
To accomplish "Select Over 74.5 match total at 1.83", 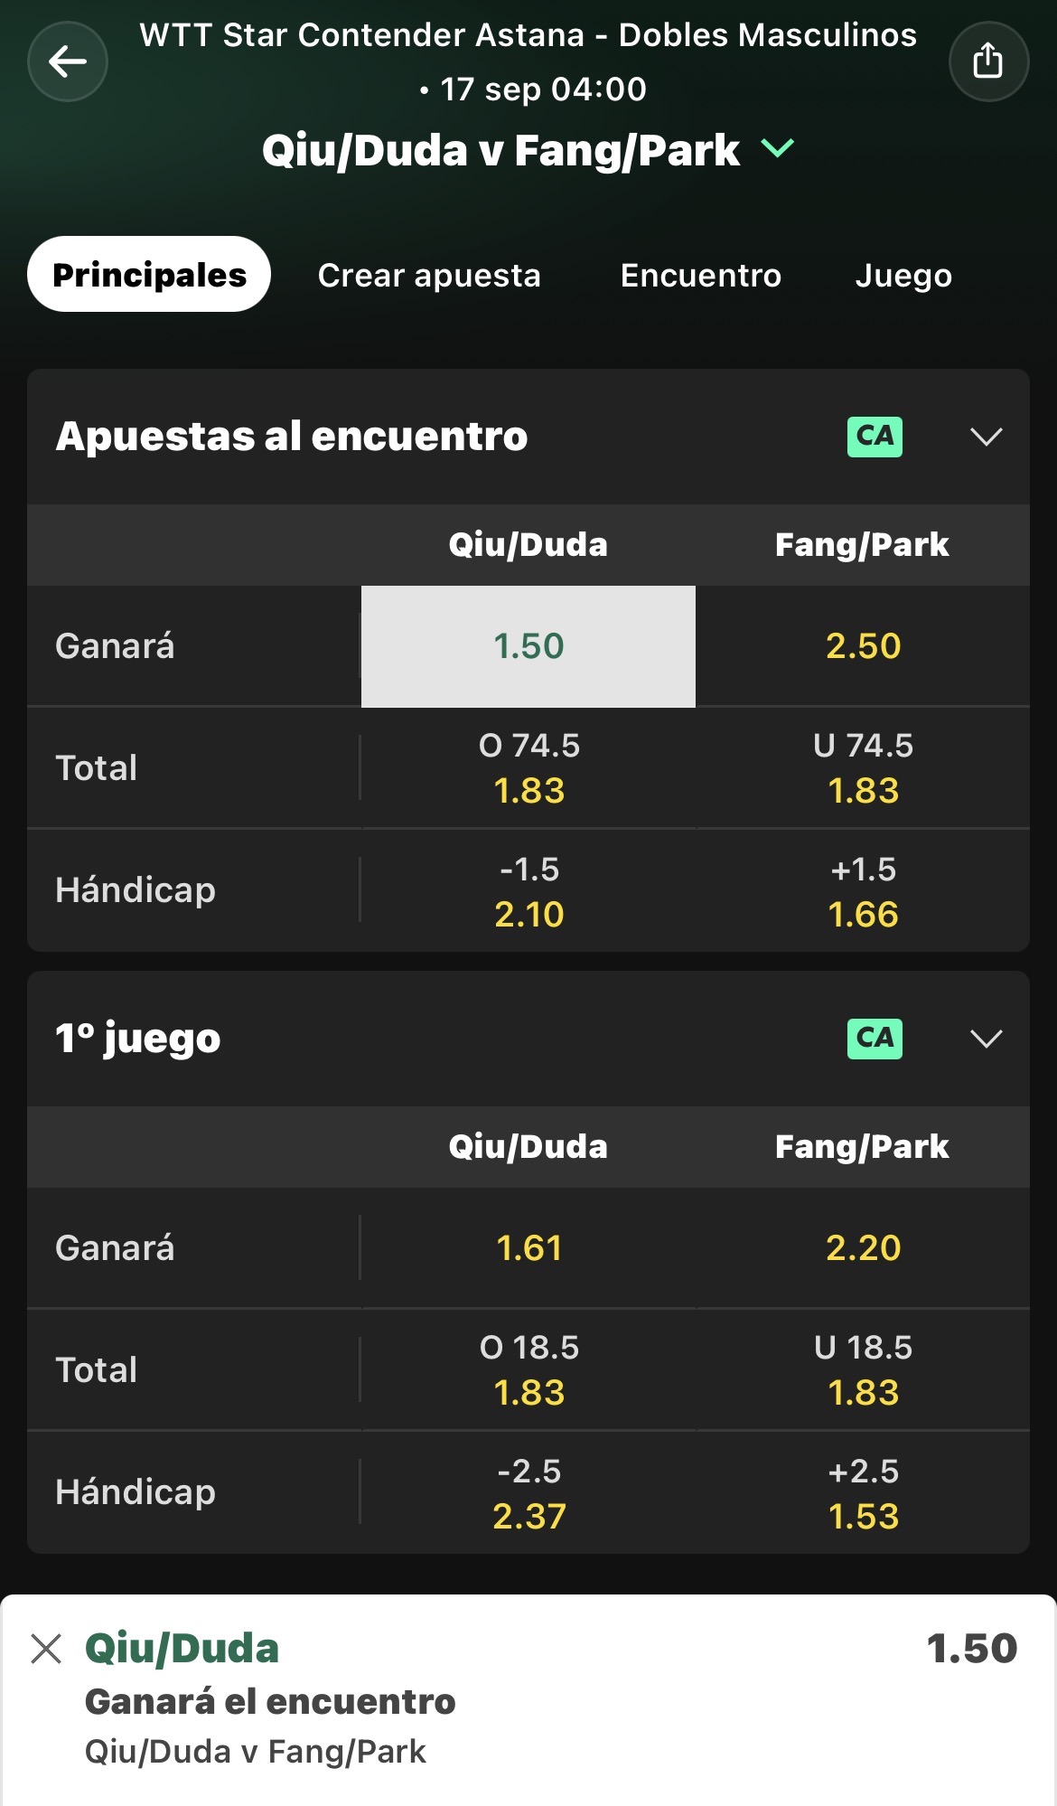I will [528, 768].
